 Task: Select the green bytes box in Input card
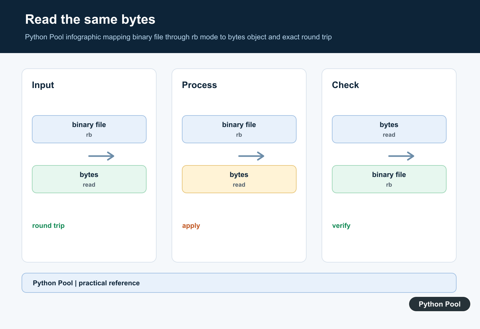click(x=89, y=179)
